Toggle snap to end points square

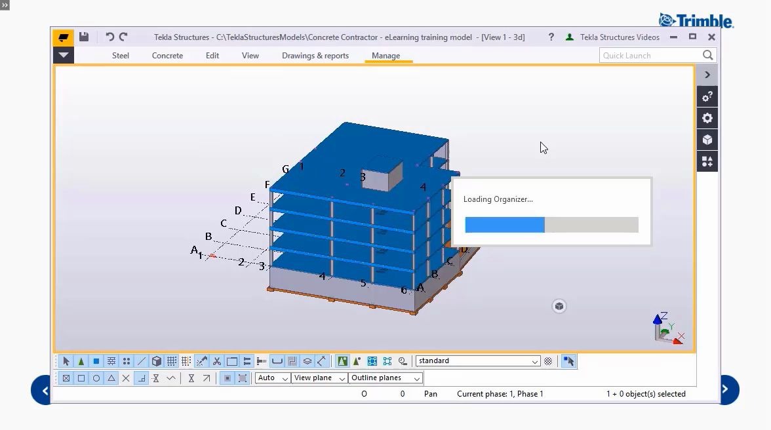[81, 378]
